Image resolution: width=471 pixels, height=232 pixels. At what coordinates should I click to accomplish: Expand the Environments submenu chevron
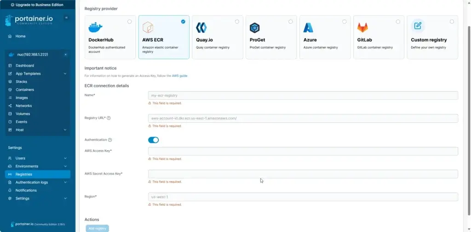(65, 166)
